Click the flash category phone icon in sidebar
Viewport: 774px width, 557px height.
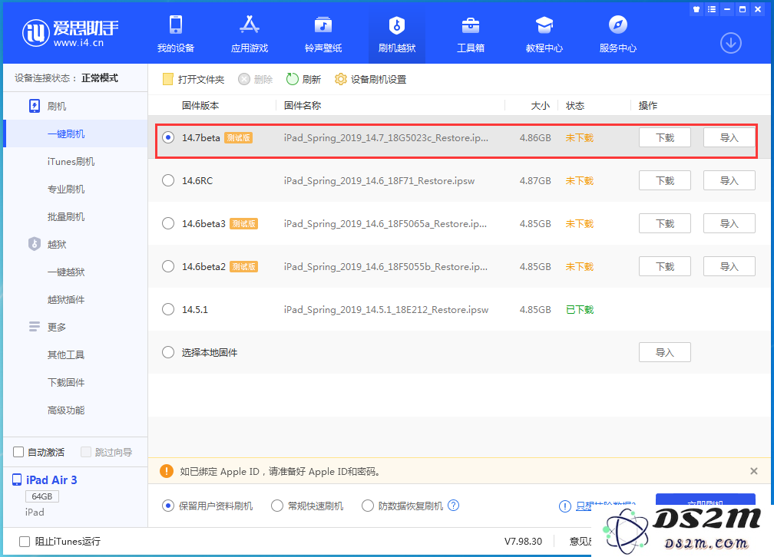[34, 106]
